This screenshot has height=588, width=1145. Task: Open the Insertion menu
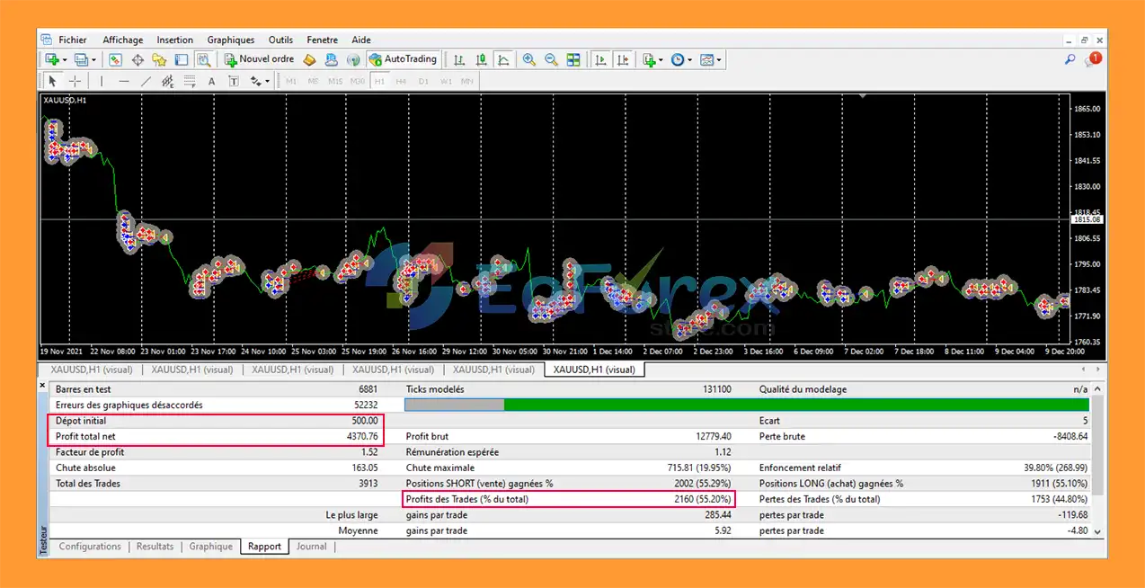174,40
